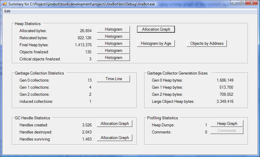
Task: Open the Edit menu
Action: (7, 11)
